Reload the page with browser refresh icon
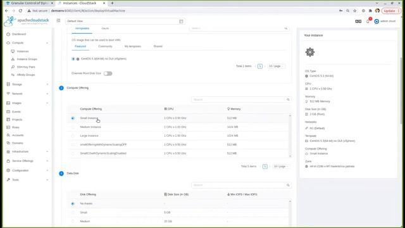Viewport: 405px width, 228px height. tap(20, 11)
